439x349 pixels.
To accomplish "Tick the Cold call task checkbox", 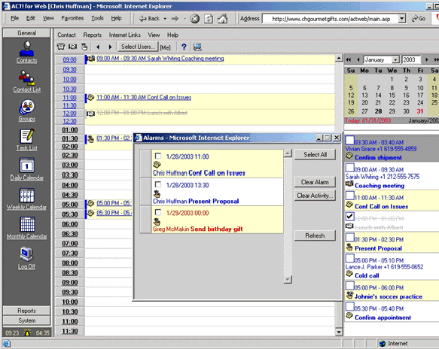I will (x=349, y=258).
